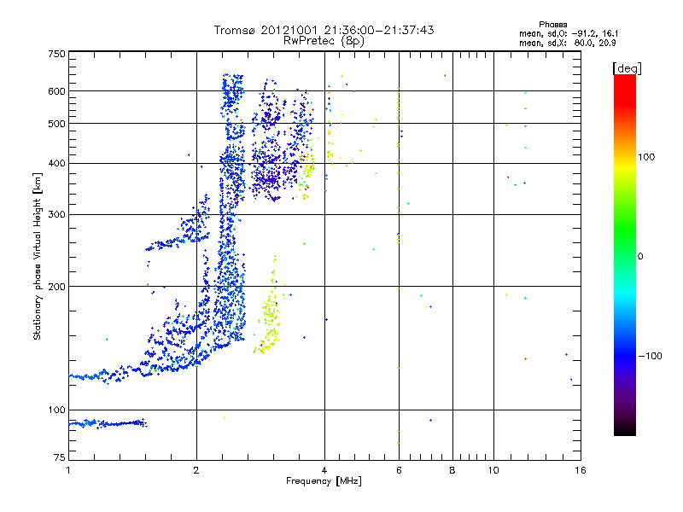This screenshot has height=512, width=683.
Task: Click the '[deg]' colorbar label
Action: pos(627,69)
